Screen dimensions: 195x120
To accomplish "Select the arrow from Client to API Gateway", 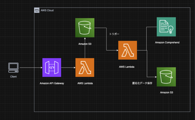I will (x=30, y=67).
